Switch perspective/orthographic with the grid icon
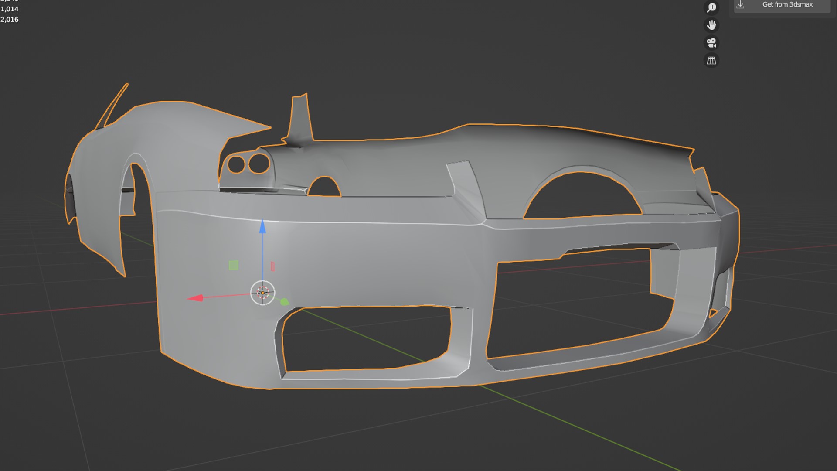 [x=711, y=60]
